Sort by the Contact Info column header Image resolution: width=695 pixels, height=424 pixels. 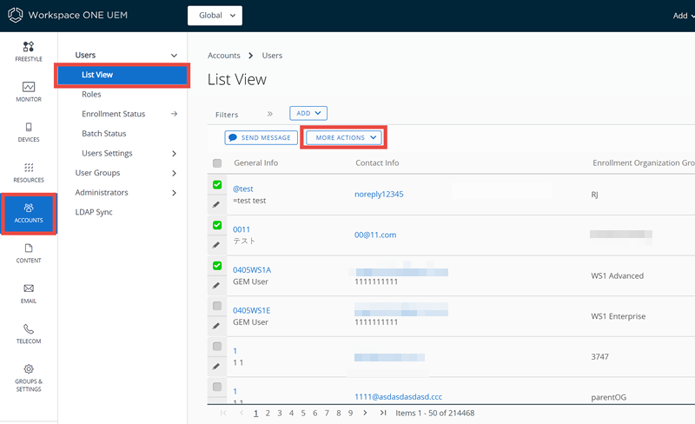pos(377,162)
